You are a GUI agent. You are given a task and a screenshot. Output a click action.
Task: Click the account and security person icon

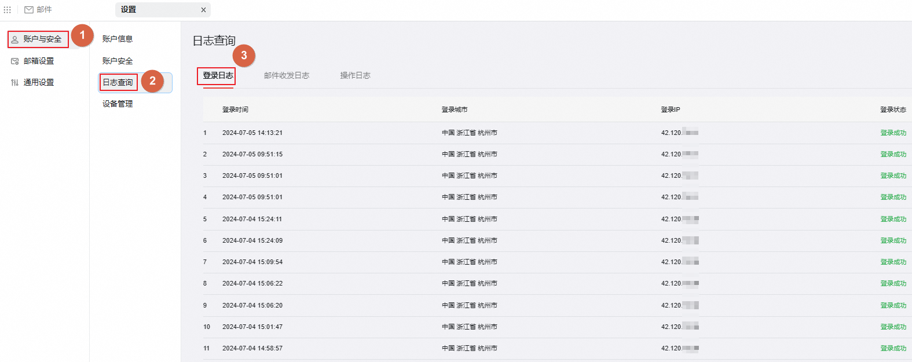click(15, 39)
